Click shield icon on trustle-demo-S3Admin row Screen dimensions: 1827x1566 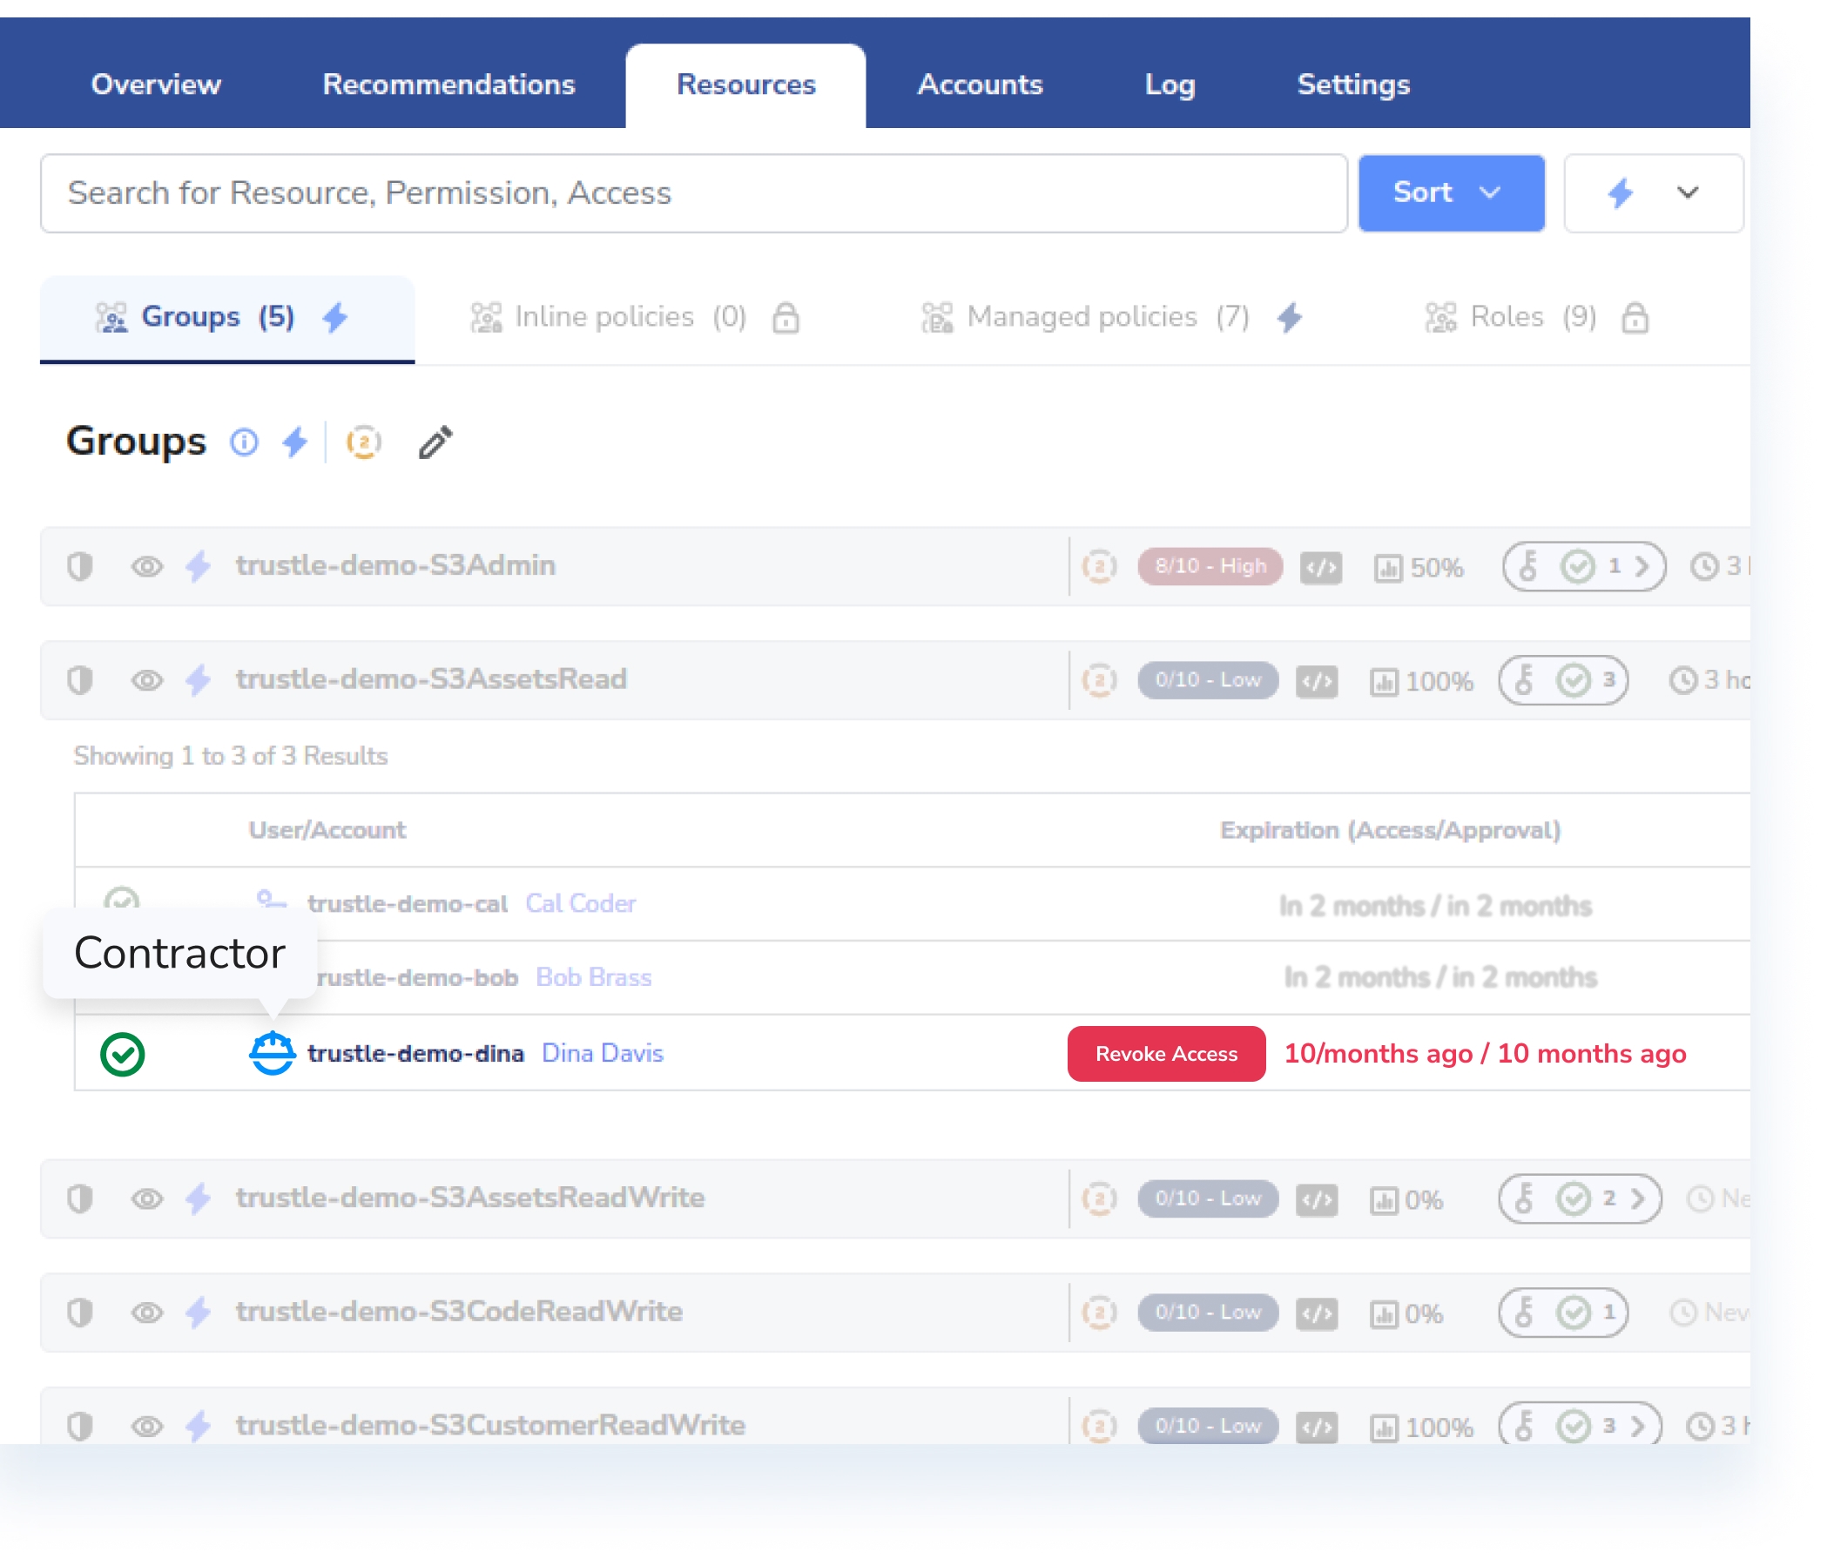tap(80, 566)
